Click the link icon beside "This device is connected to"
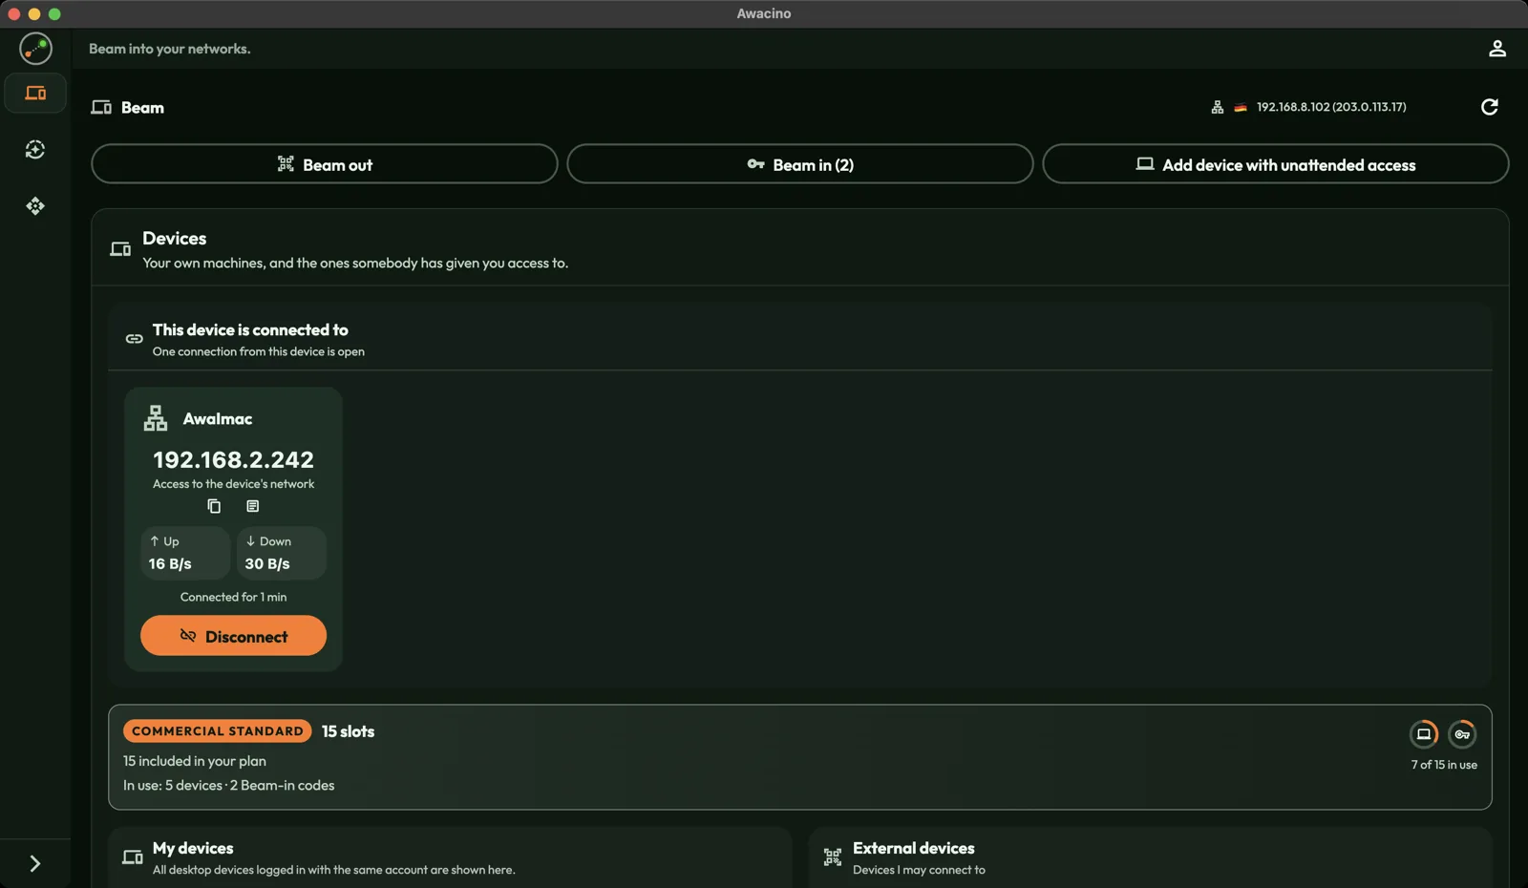This screenshot has width=1528, height=888. pyautogui.click(x=135, y=339)
